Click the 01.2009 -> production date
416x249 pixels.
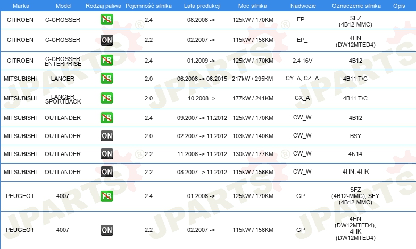point(201,61)
